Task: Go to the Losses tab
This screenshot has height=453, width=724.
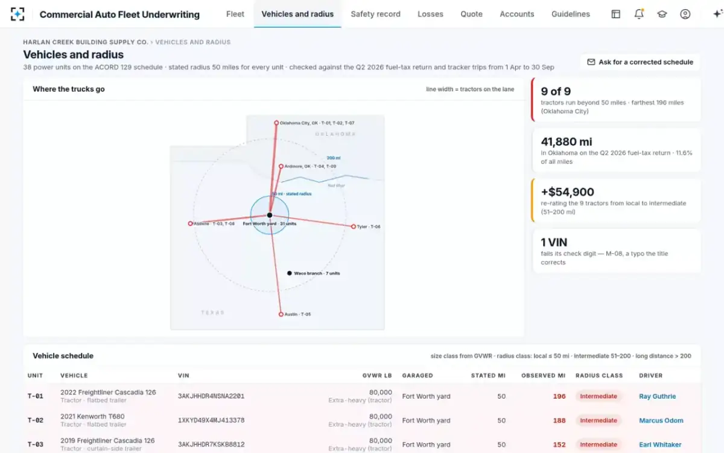Action: (430, 14)
